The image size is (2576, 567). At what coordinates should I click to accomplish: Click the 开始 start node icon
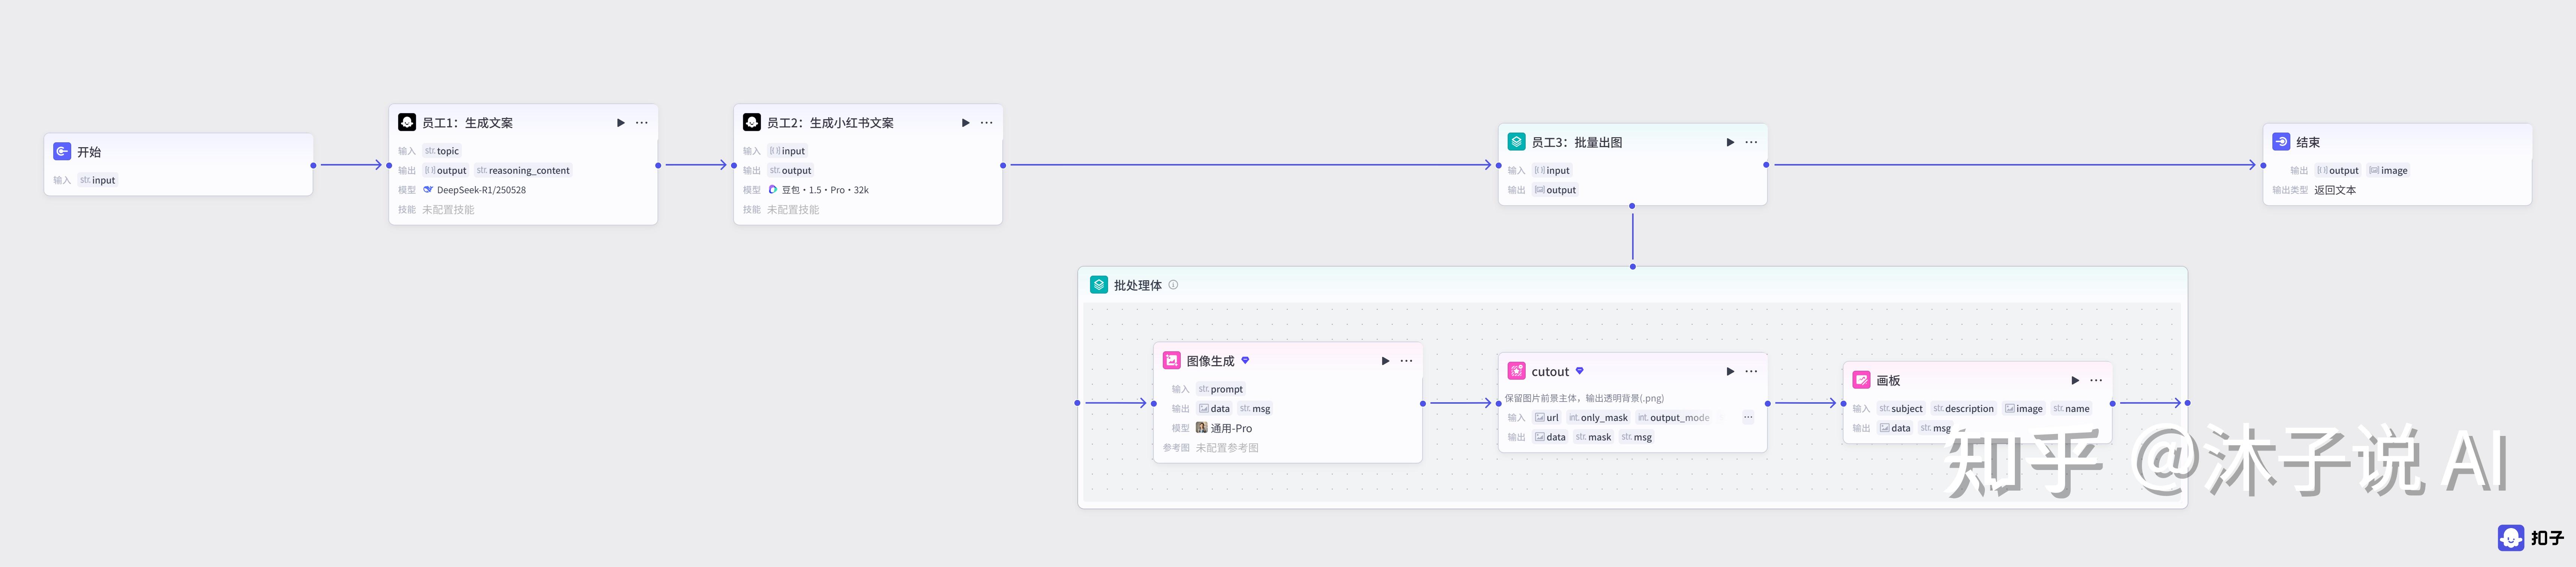click(62, 152)
